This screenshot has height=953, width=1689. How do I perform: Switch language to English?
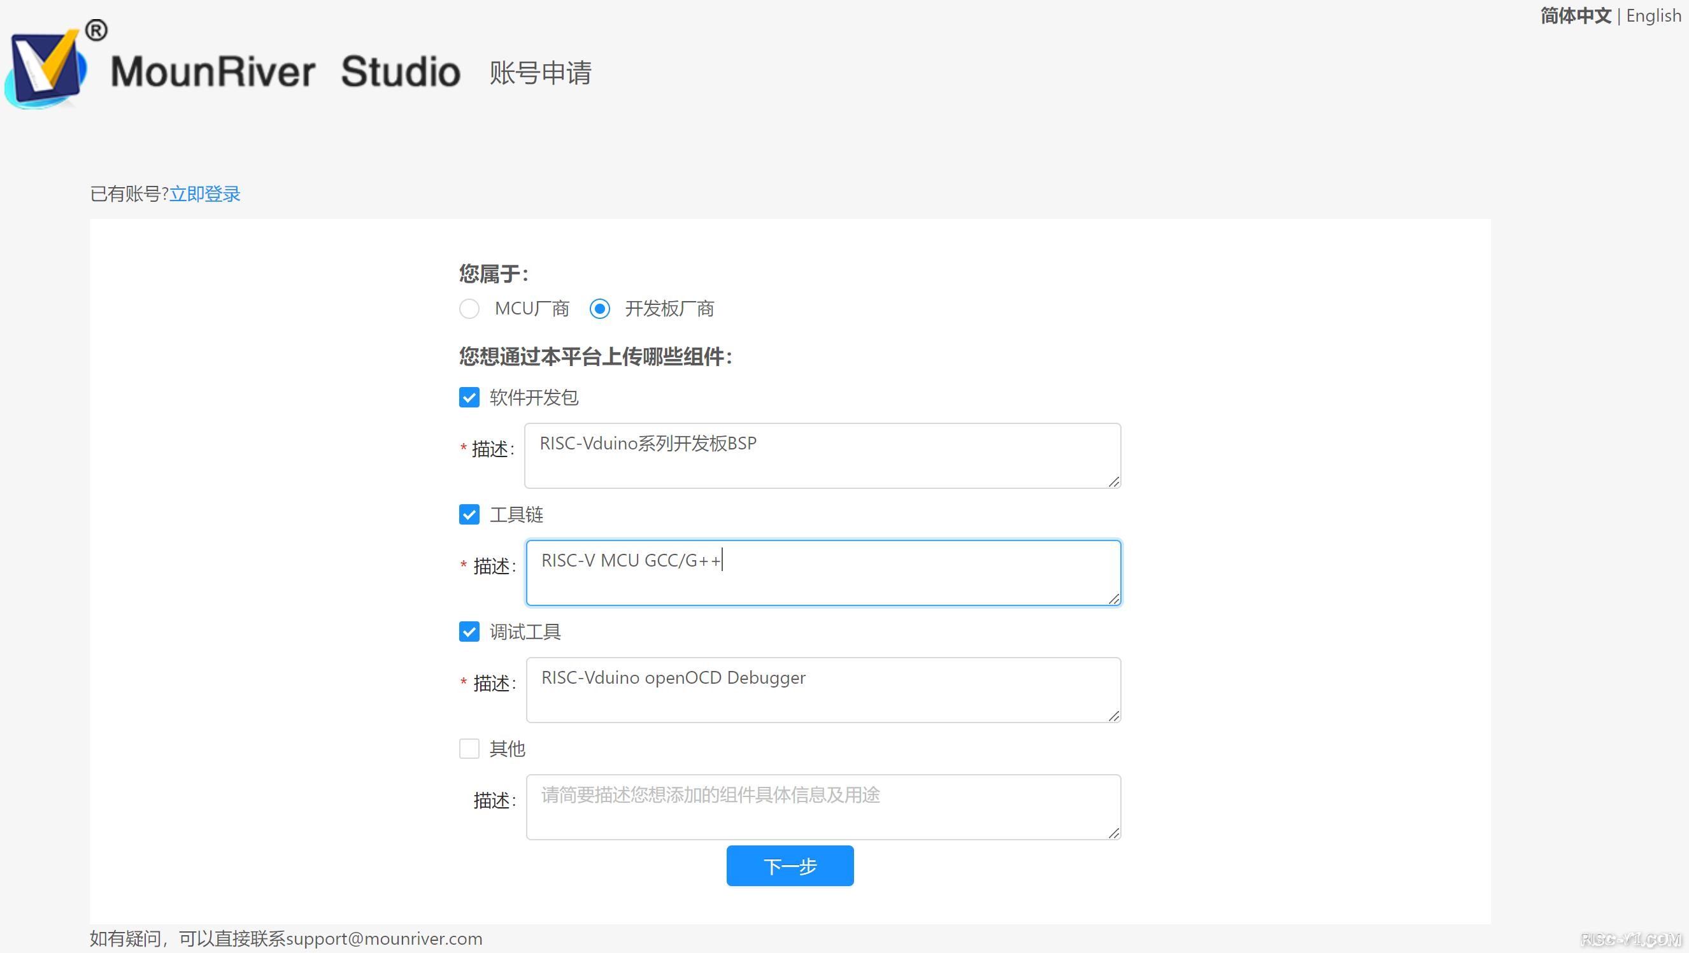coord(1653,16)
